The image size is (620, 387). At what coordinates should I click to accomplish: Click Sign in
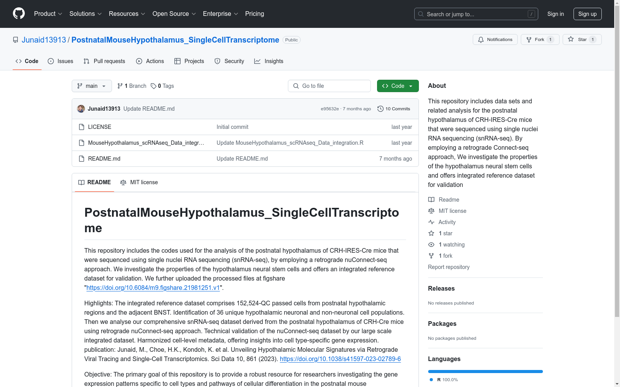556,14
